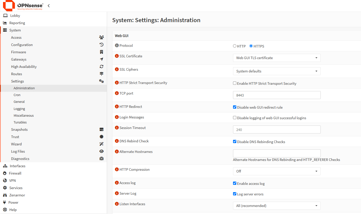The image size is (361, 214).
Task: Collapse the sidebar with the chevron arrow
Action: click(48, 6)
